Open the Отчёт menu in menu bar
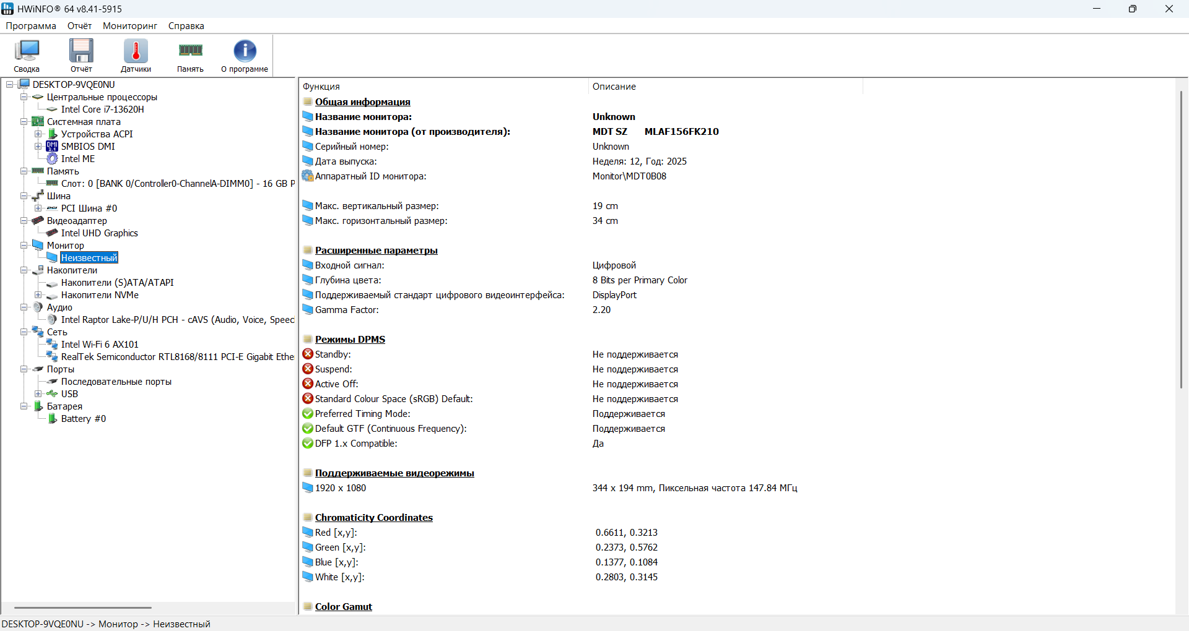The height and width of the screenshot is (631, 1189). click(x=79, y=26)
